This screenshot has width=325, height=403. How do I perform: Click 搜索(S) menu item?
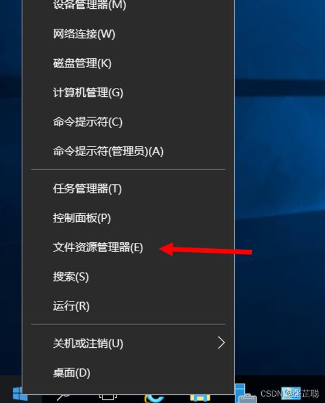point(128,276)
